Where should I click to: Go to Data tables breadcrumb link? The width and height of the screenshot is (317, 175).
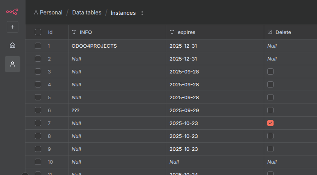[86, 12]
